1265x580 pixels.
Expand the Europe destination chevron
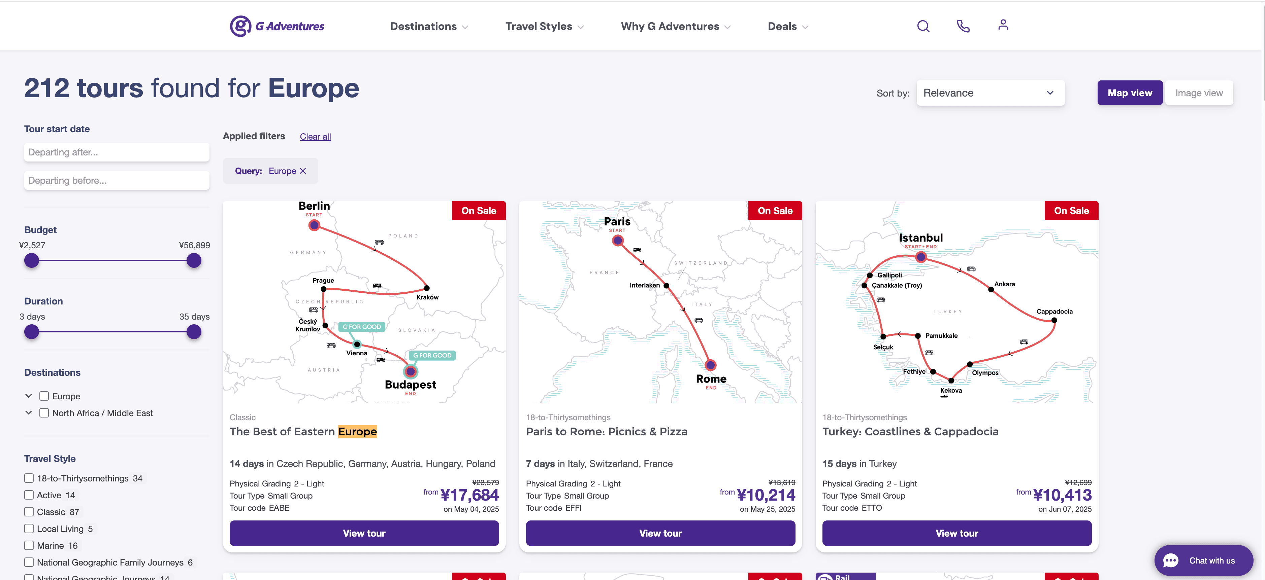29,396
